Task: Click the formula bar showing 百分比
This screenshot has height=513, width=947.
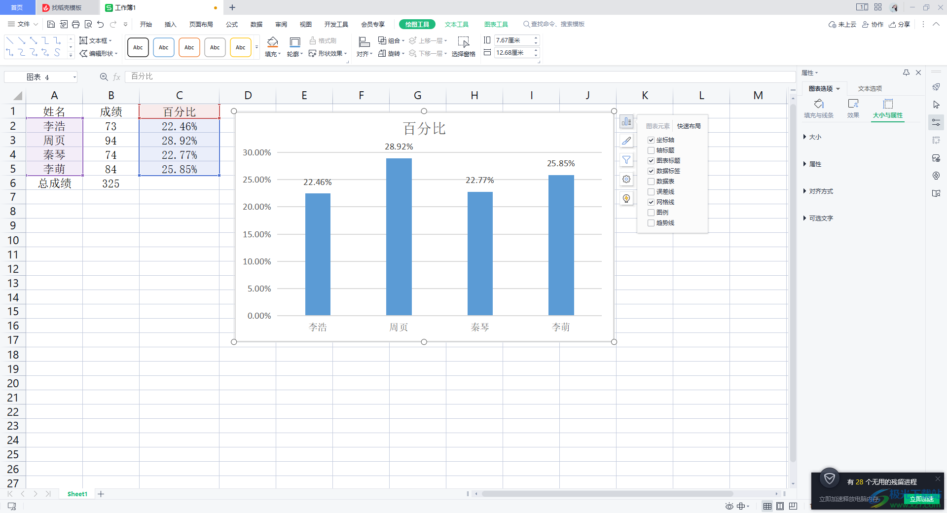Action: point(460,76)
